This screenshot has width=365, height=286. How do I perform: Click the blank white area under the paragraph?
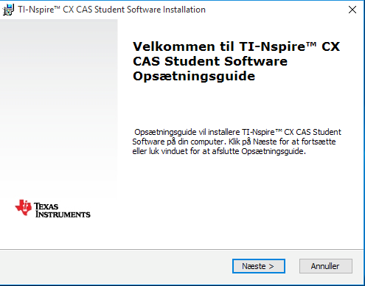point(236,201)
